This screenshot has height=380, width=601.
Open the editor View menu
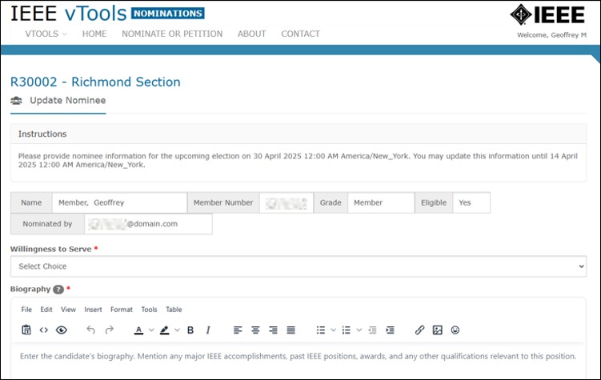(68, 310)
